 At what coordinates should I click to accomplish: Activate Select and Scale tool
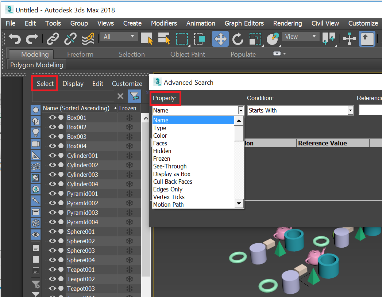[255, 39]
